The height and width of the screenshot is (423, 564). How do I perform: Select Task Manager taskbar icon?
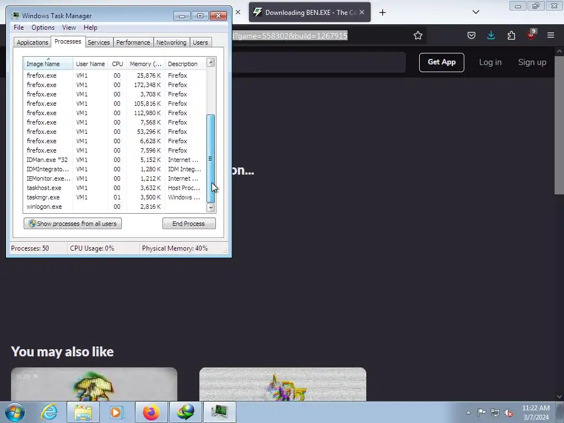point(220,412)
